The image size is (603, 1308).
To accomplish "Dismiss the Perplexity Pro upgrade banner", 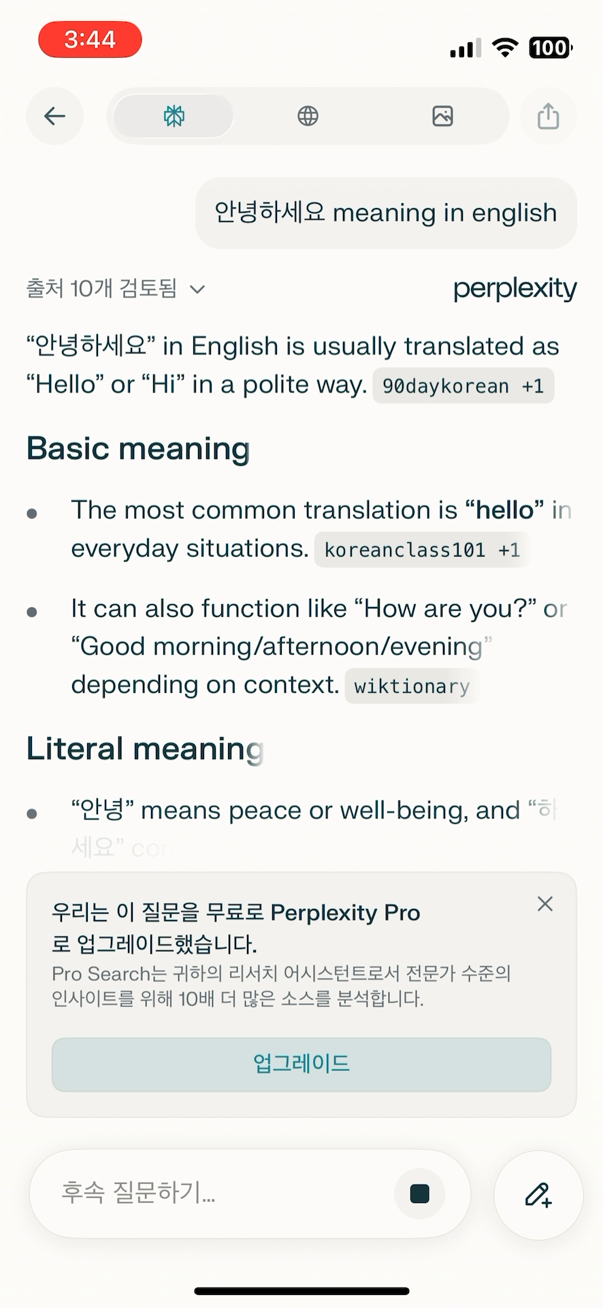I will click(x=545, y=904).
